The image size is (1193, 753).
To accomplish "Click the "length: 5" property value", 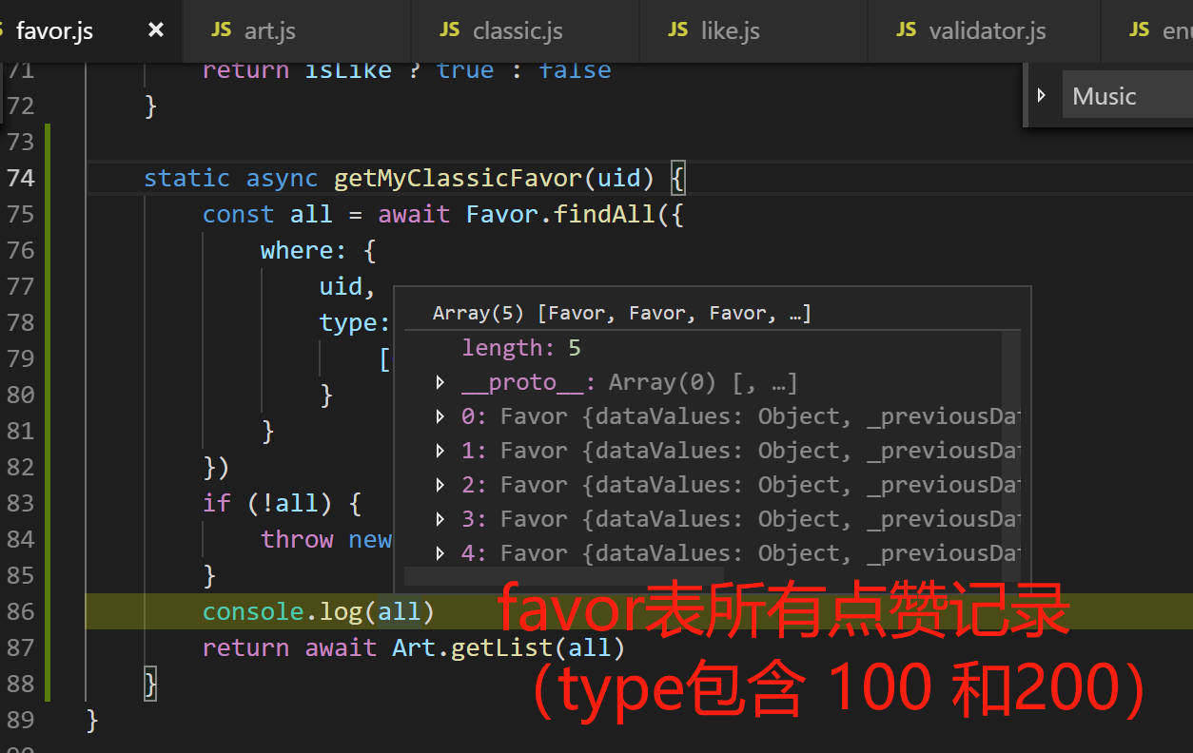I will [x=575, y=347].
